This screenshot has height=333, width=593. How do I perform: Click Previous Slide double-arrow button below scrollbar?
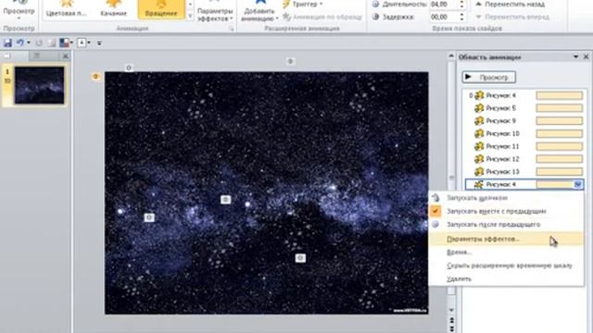(x=451, y=320)
